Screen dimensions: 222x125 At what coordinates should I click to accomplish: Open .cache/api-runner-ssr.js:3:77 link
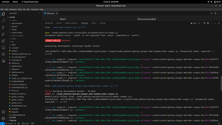[x=69, y=27]
